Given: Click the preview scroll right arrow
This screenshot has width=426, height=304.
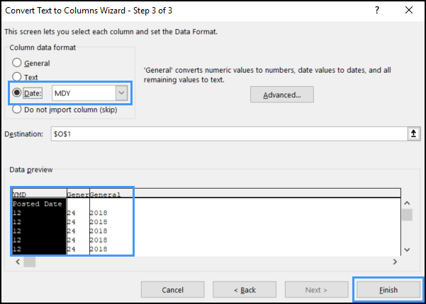Looking at the screenshot, I should pos(395,262).
